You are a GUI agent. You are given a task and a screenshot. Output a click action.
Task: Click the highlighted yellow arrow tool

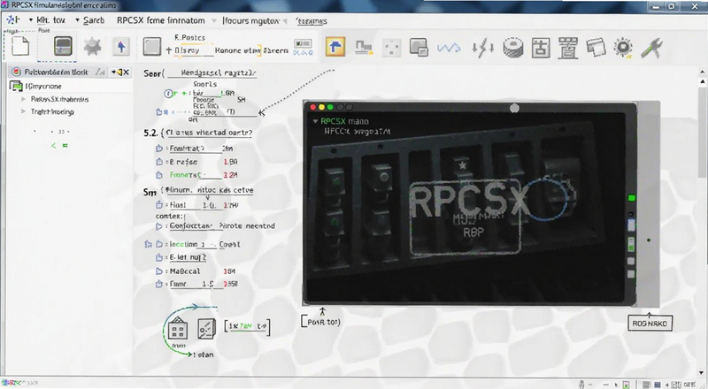pos(335,47)
